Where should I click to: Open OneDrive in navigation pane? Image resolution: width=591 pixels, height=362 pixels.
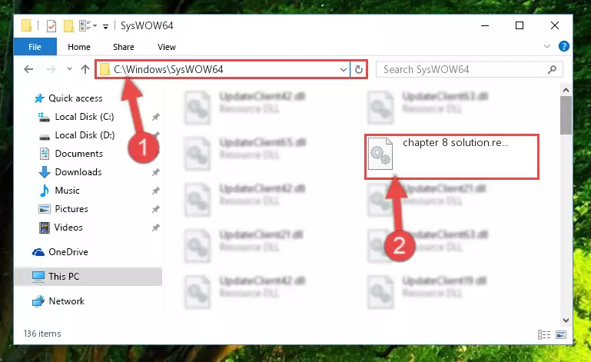point(68,252)
